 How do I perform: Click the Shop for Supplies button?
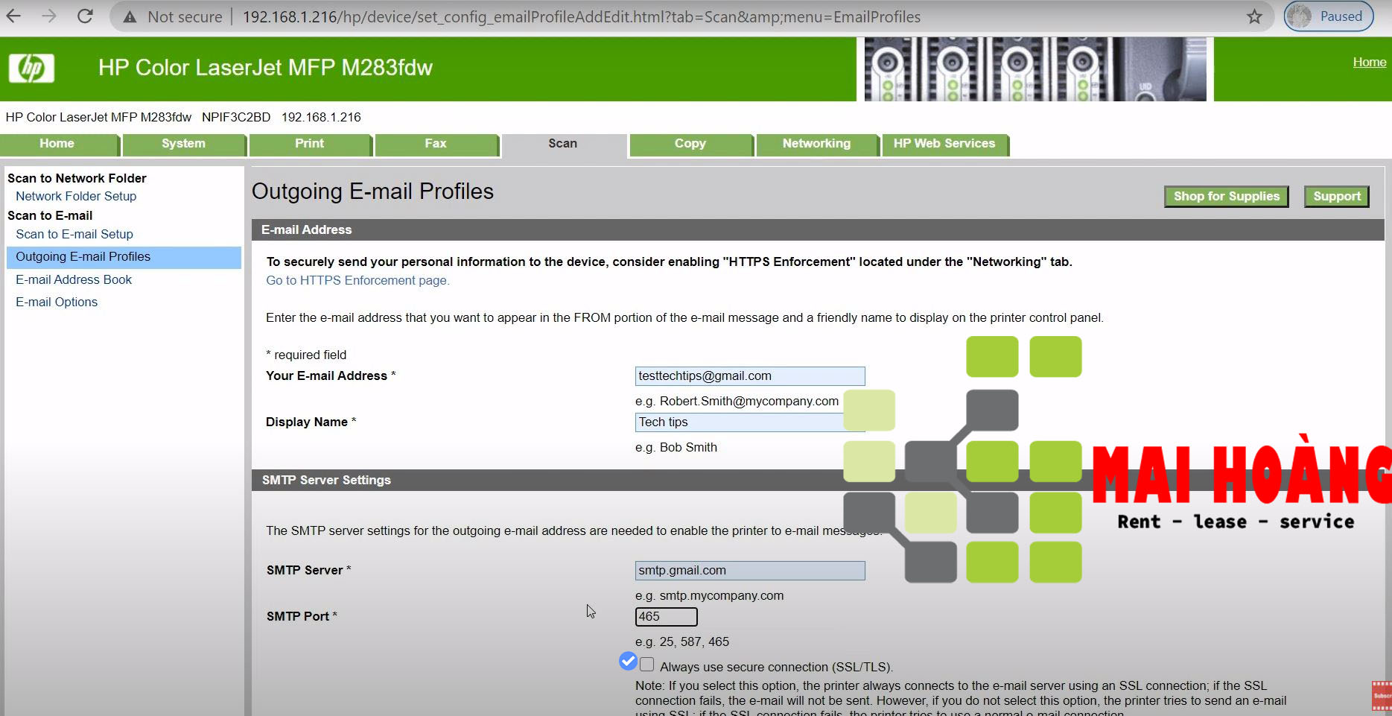pyautogui.click(x=1226, y=197)
